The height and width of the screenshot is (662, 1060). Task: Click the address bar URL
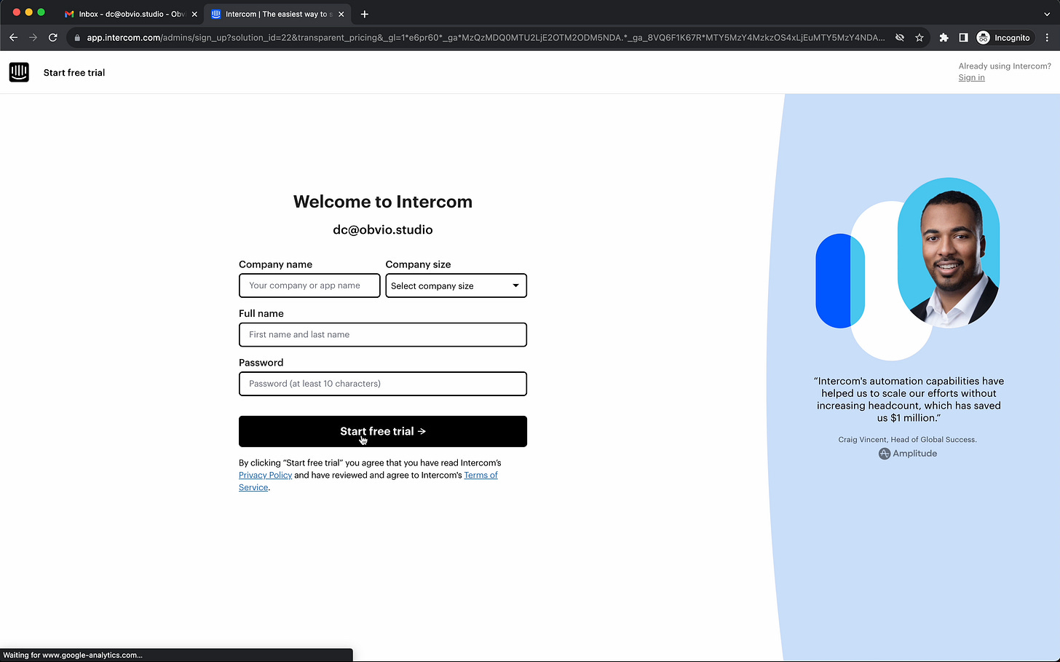(486, 38)
